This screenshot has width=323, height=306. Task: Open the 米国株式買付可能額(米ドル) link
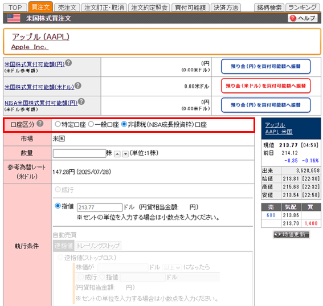pos(39,87)
